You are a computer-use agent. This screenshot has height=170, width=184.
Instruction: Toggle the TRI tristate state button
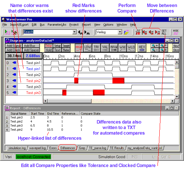click(96, 48)
